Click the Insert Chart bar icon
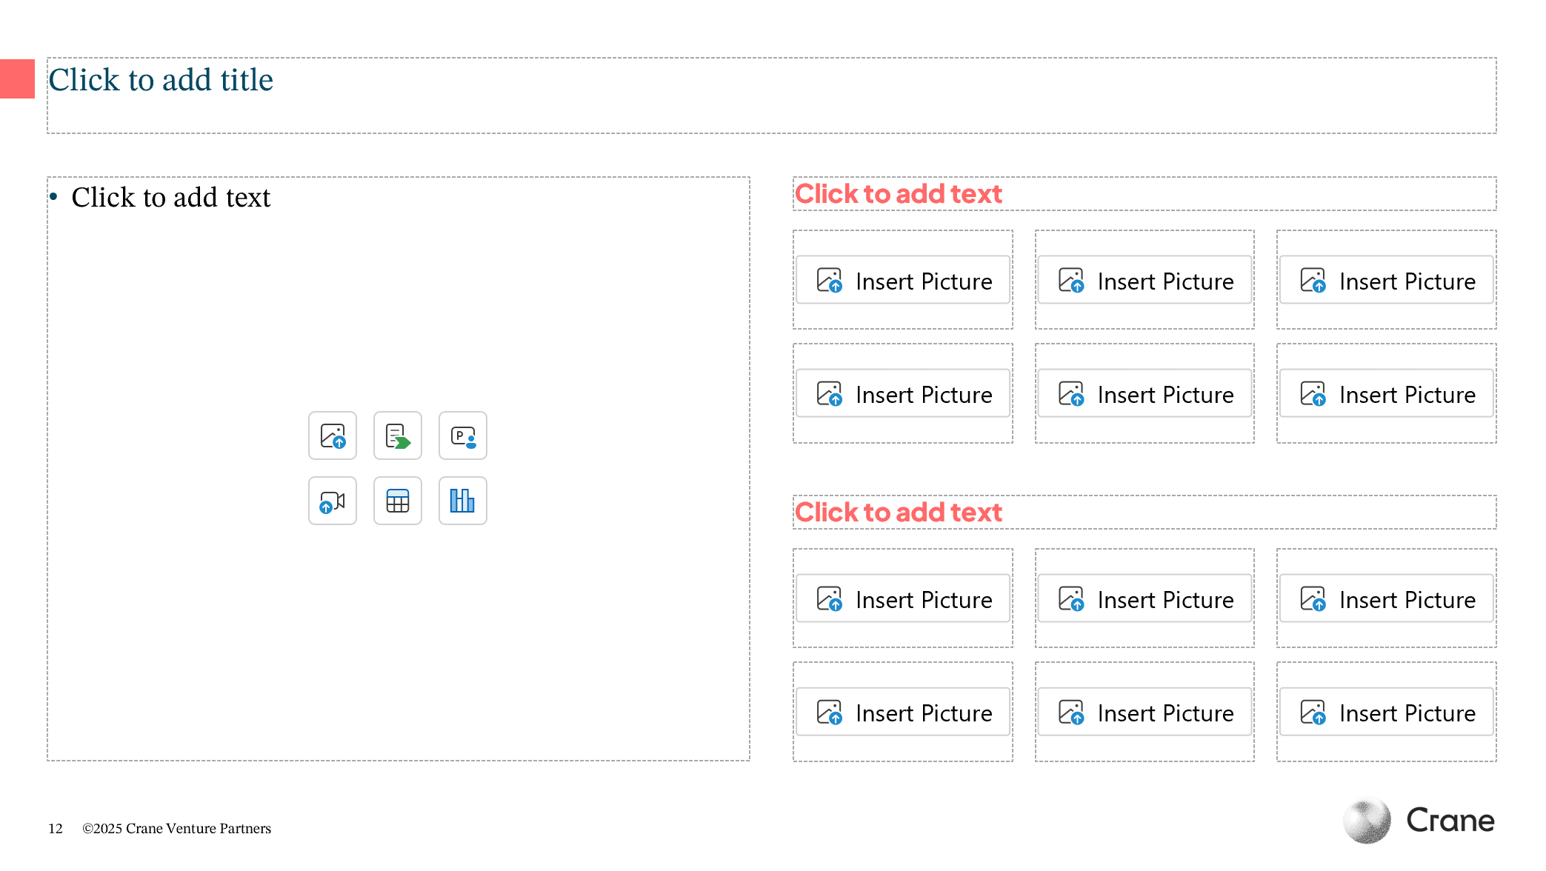The height and width of the screenshot is (871, 1546). point(463,501)
